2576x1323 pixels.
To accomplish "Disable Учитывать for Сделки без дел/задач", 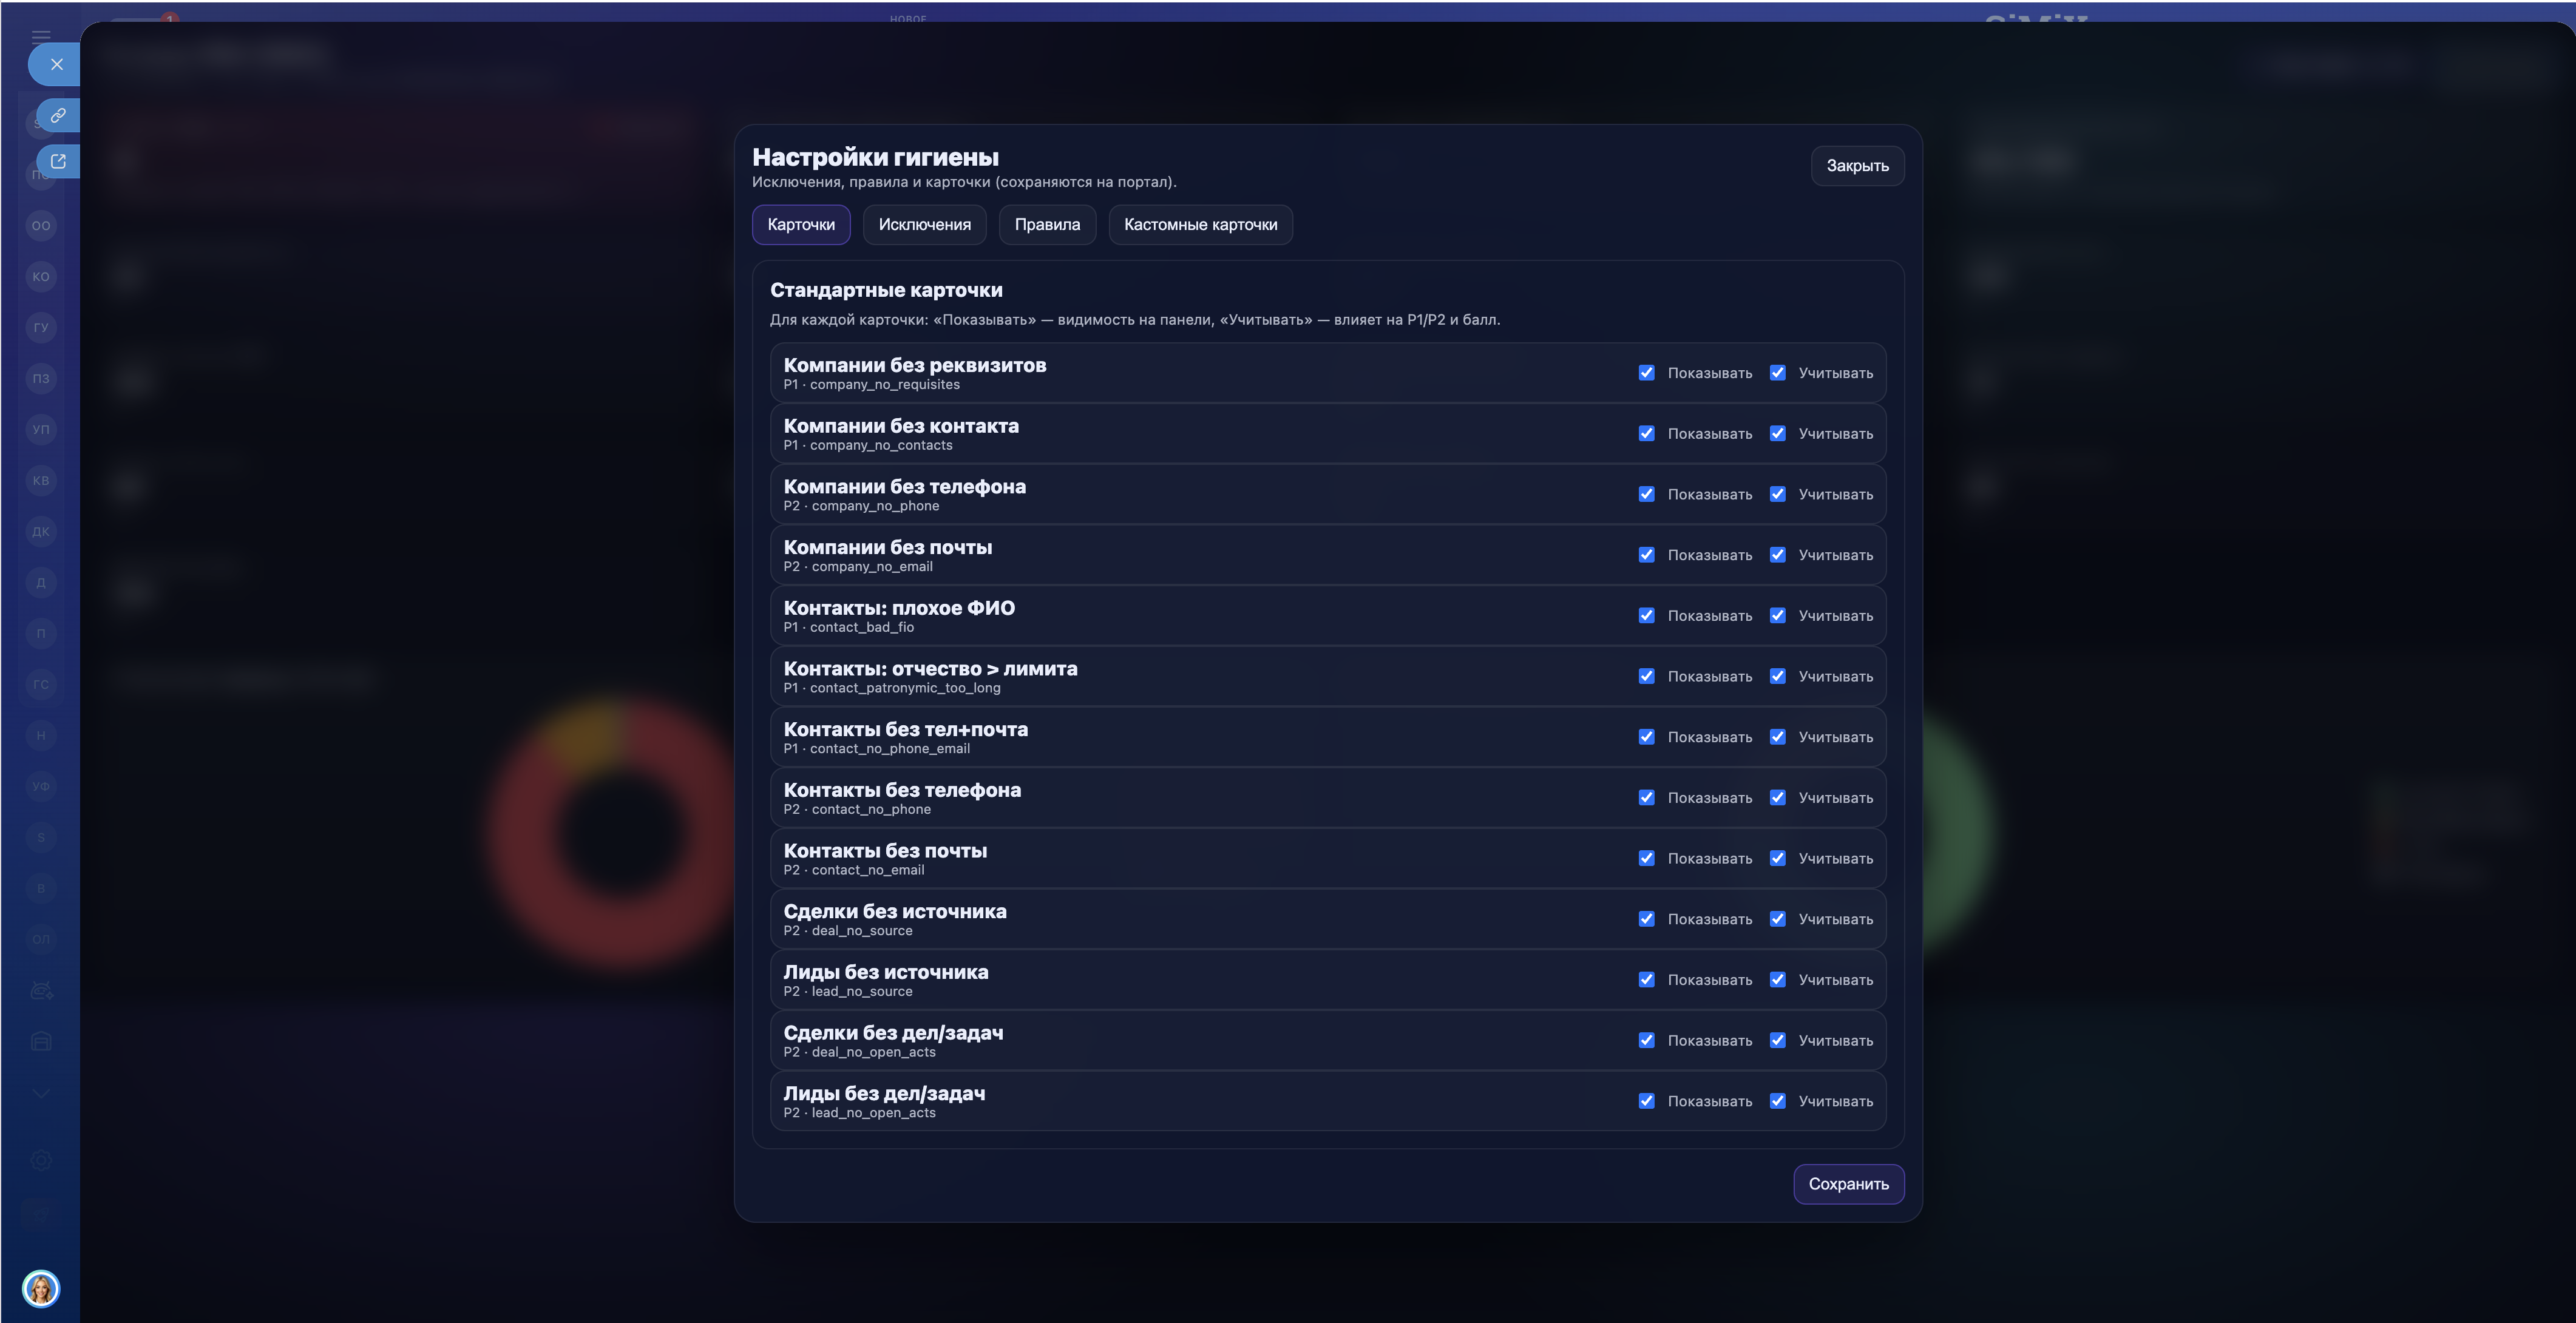I will pos(1777,1040).
